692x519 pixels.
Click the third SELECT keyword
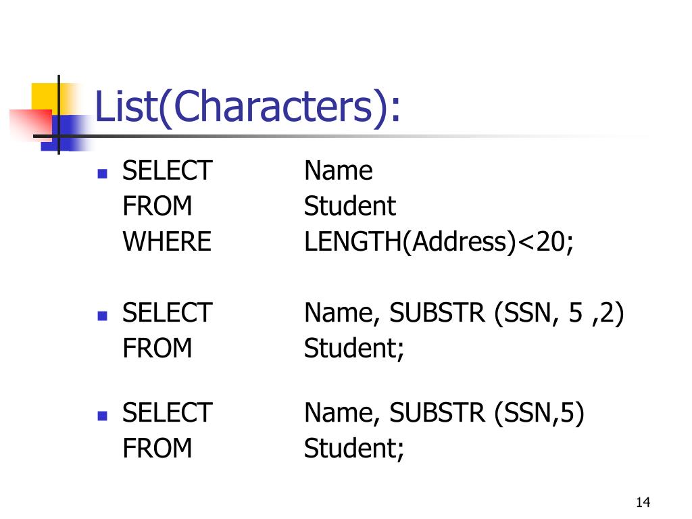(x=168, y=413)
